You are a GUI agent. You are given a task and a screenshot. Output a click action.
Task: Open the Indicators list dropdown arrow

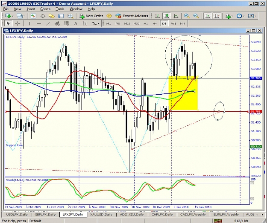click(x=232, y=16)
